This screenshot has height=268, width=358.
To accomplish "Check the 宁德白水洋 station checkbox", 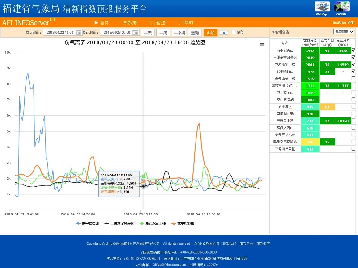I will pos(353,121).
